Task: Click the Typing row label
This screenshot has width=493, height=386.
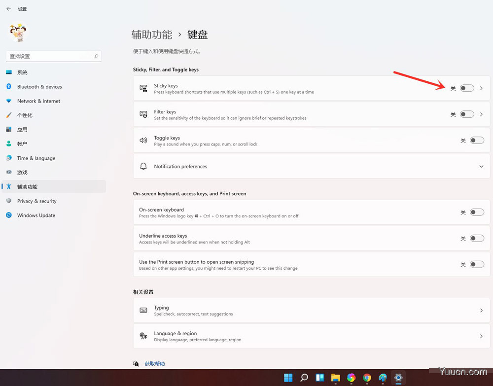Action: click(161, 308)
